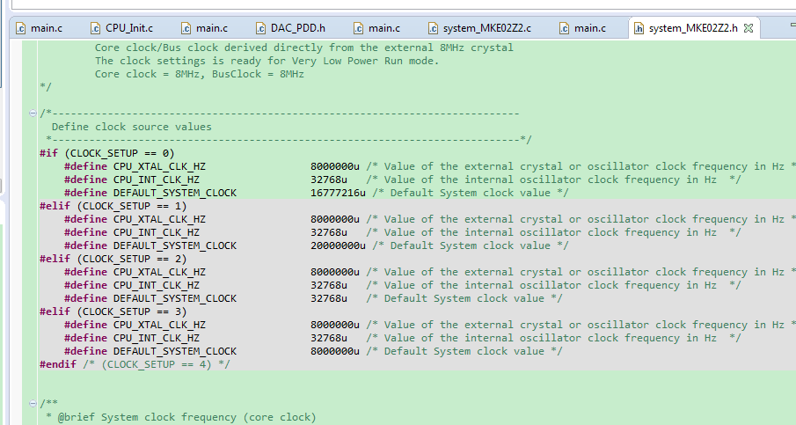Click the C file icon on CPU_Init.c tab
The image size is (796, 425).
[95, 28]
